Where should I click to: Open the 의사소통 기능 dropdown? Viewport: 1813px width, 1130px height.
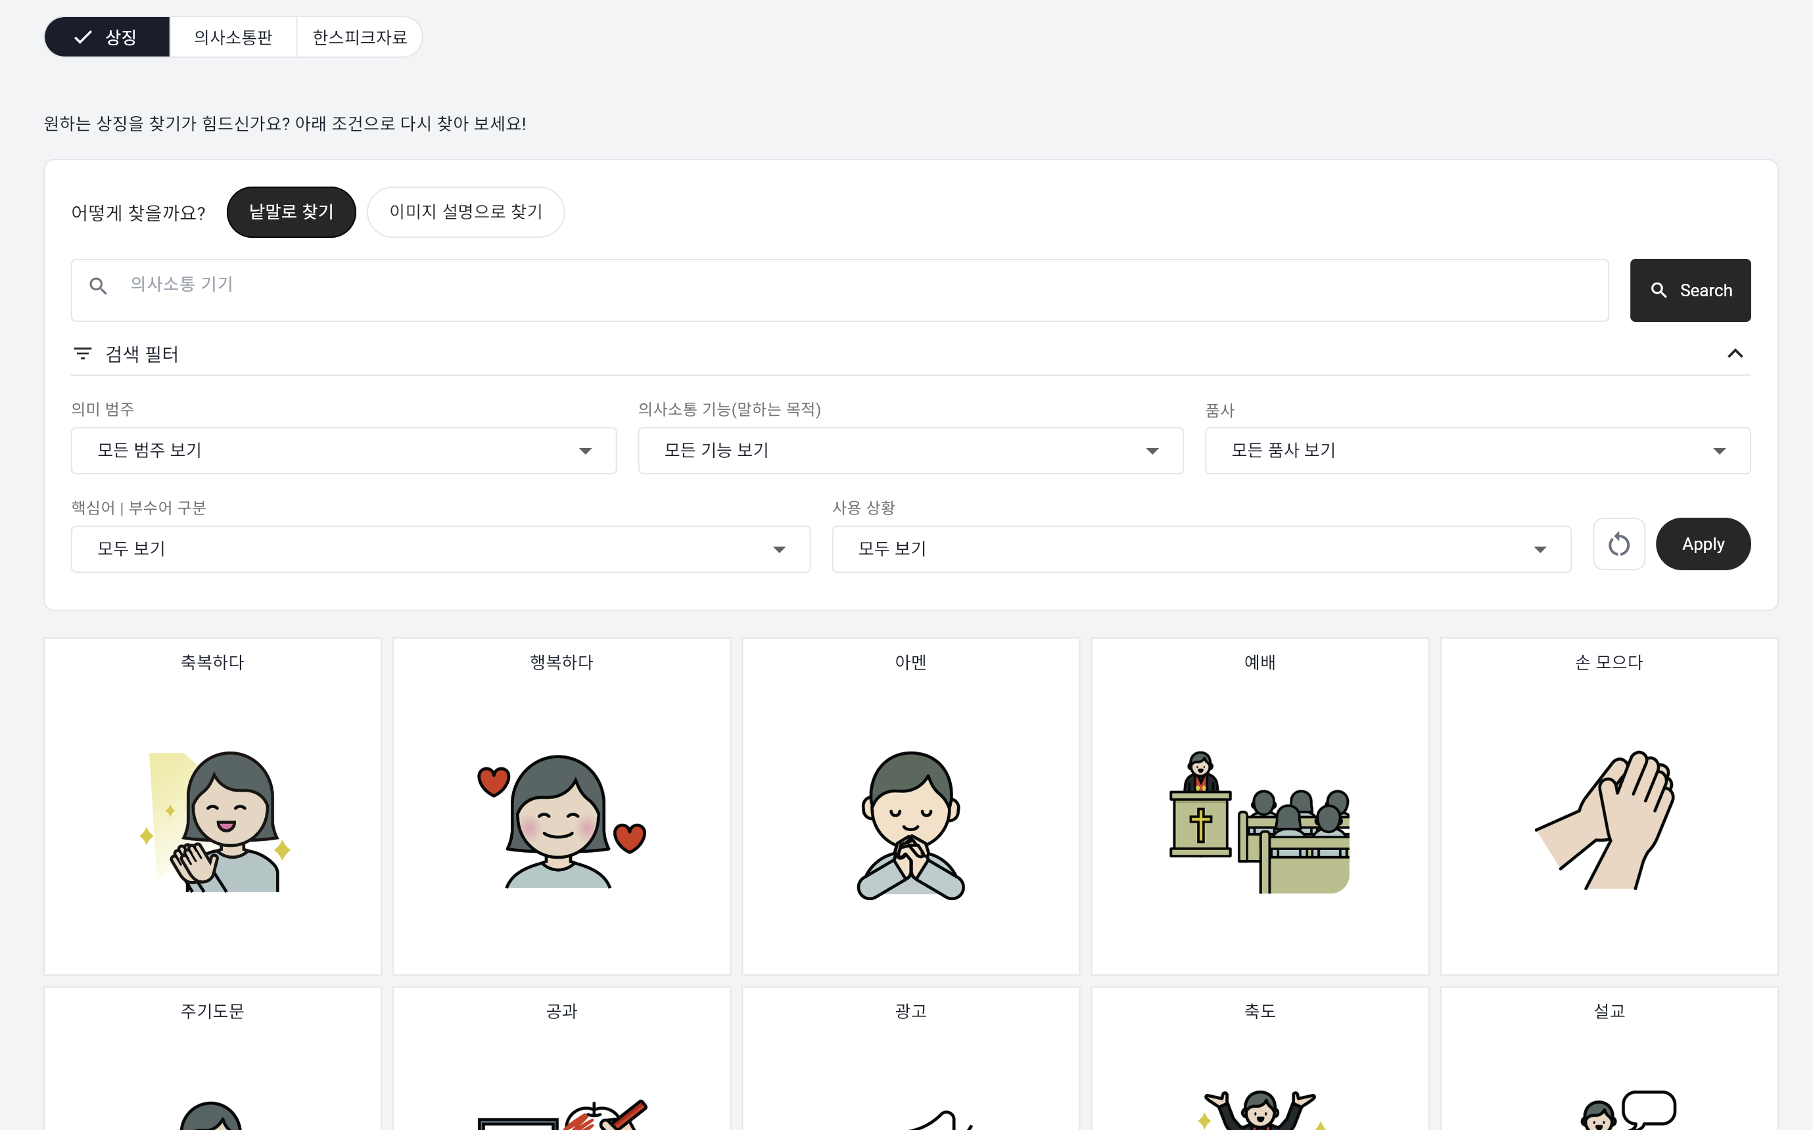click(x=910, y=451)
